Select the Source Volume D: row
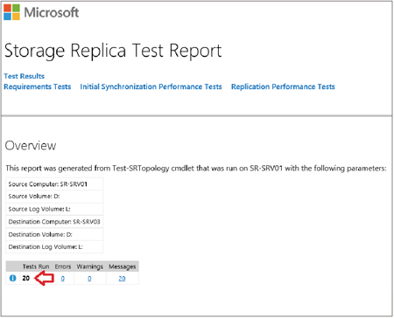Viewport: 394px width, 318px height. coord(54,197)
